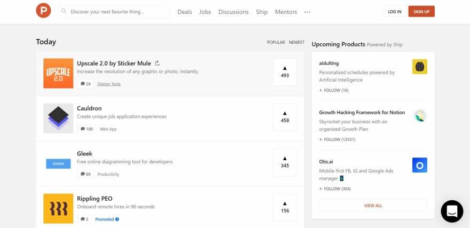Upvote Rippling PEO with 156 votes
The image size is (470, 228).
[x=285, y=208]
